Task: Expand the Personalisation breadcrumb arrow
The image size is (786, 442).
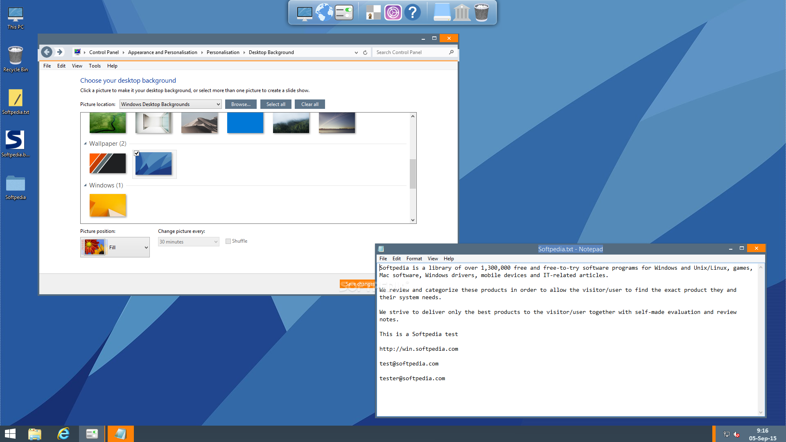Action: coord(244,52)
